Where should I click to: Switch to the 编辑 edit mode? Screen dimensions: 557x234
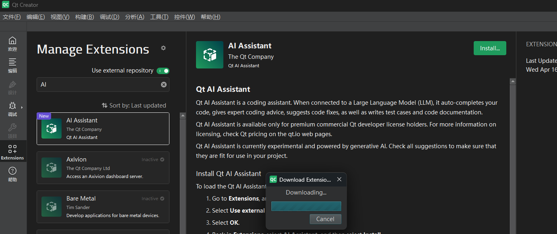point(12,66)
